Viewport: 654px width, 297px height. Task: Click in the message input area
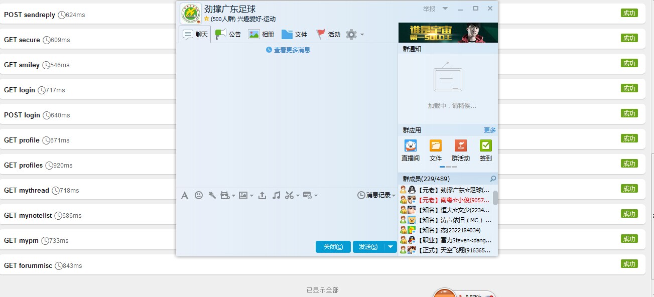tap(287, 220)
